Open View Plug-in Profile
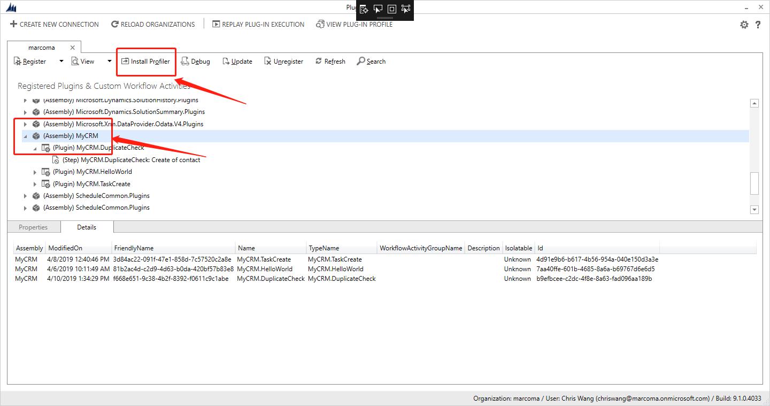Viewport: 770px width, 406px height. click(x=354, y=24)
